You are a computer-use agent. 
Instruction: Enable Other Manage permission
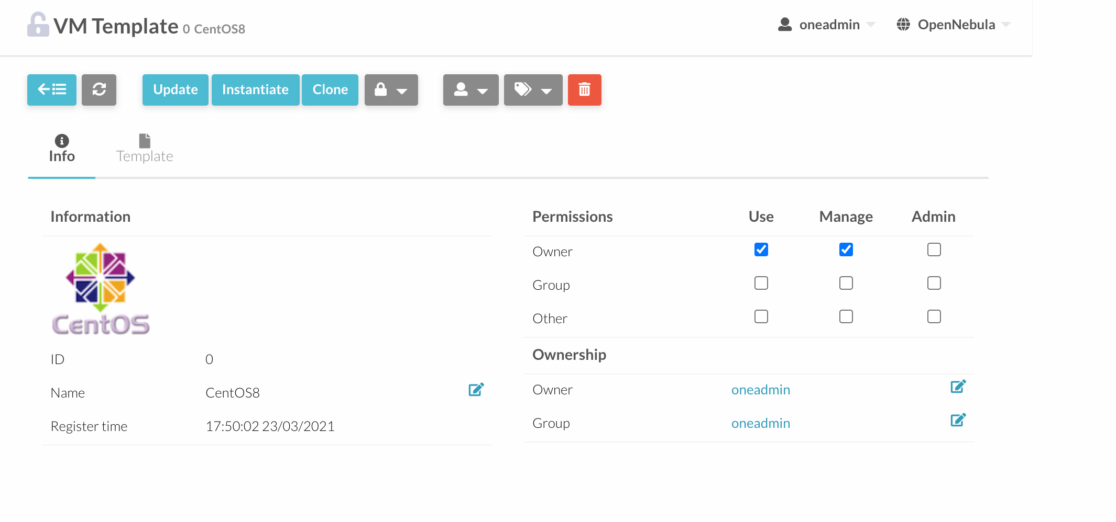(846, 316)
